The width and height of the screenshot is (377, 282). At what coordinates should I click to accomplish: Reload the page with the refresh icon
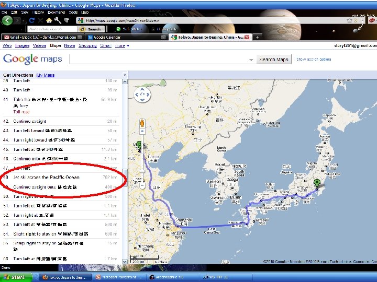tap(32, 20)
